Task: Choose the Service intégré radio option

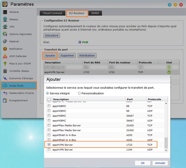Action: (48, 93)
